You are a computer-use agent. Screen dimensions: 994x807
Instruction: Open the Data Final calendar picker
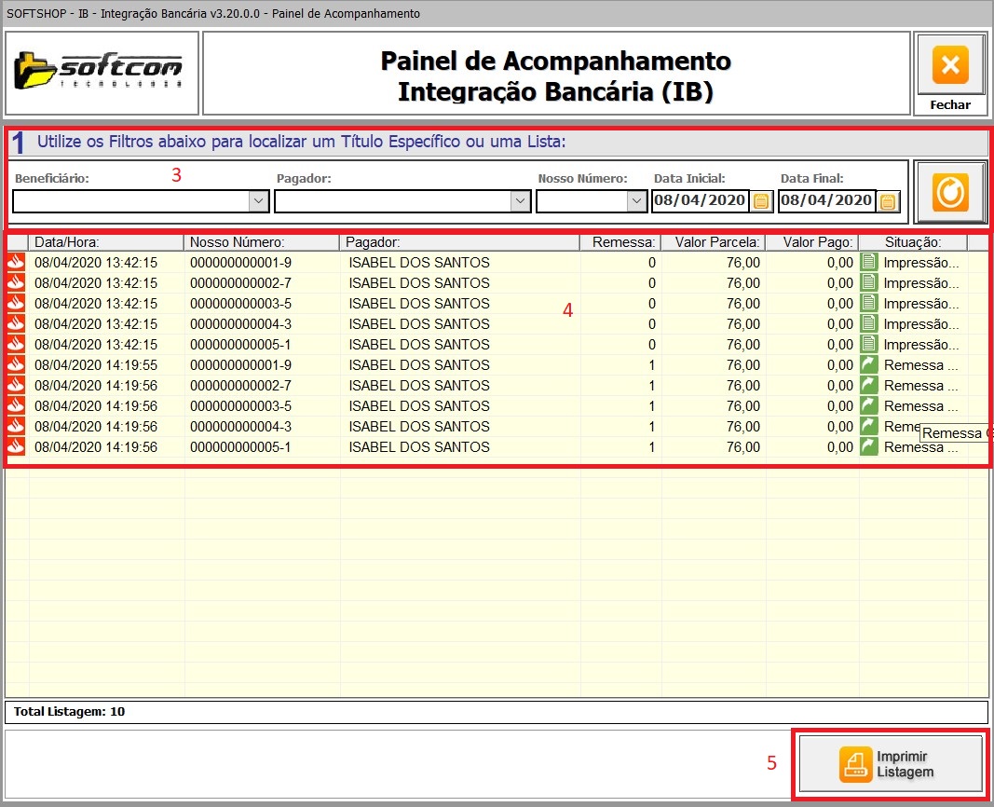pos(887,201)
